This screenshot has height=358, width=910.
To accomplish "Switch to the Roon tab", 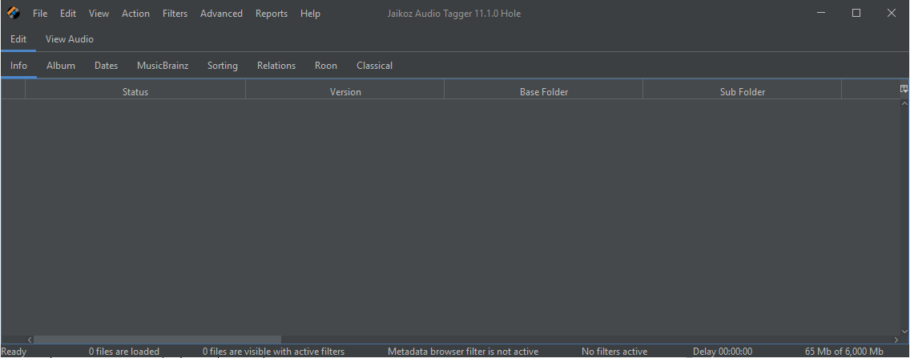I will tap(325, 66).
